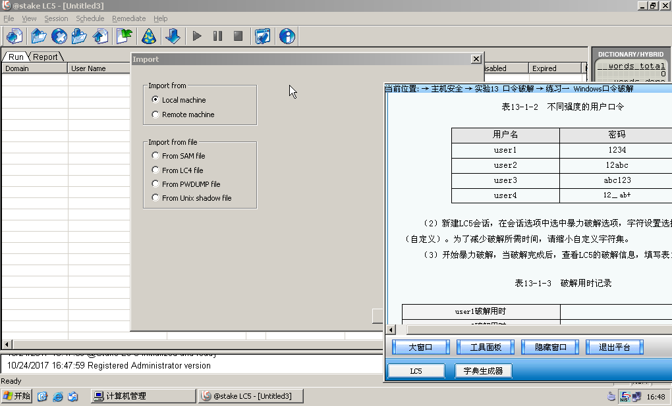Open session options checkmark icon
The width and height of the screenshot is (672, 406).
coord(262,36)
